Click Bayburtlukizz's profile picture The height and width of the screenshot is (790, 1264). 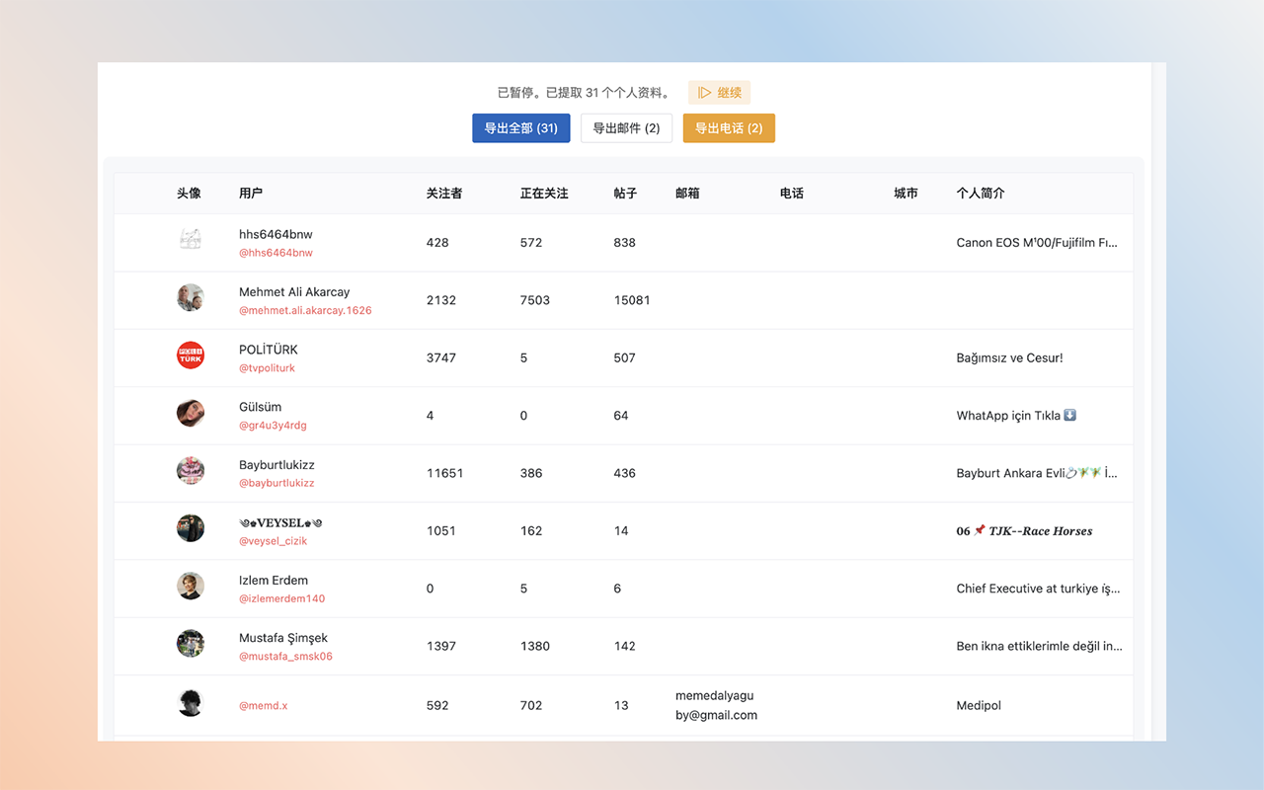(x=190, y=472)
